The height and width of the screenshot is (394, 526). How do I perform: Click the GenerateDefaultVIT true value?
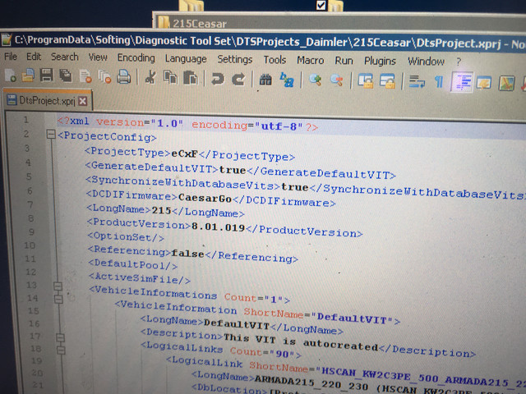coord(233,170)
